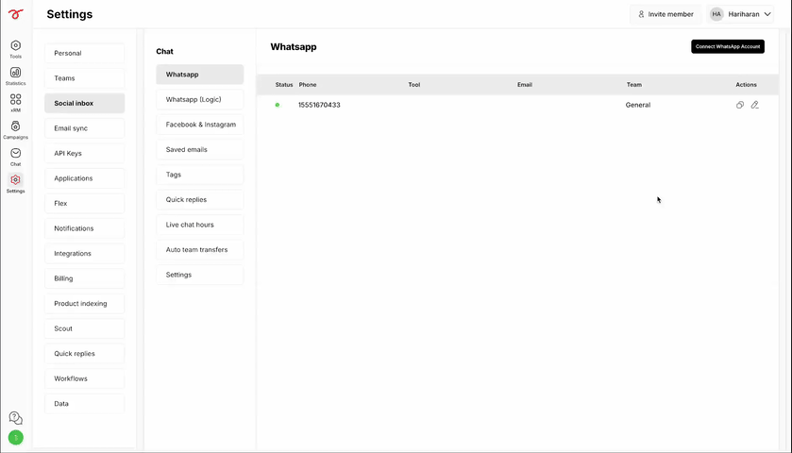The height and width of the screenshot is (453, 792).
Task: Open Auto team transfers submenu item
Action: click(199, 249)
